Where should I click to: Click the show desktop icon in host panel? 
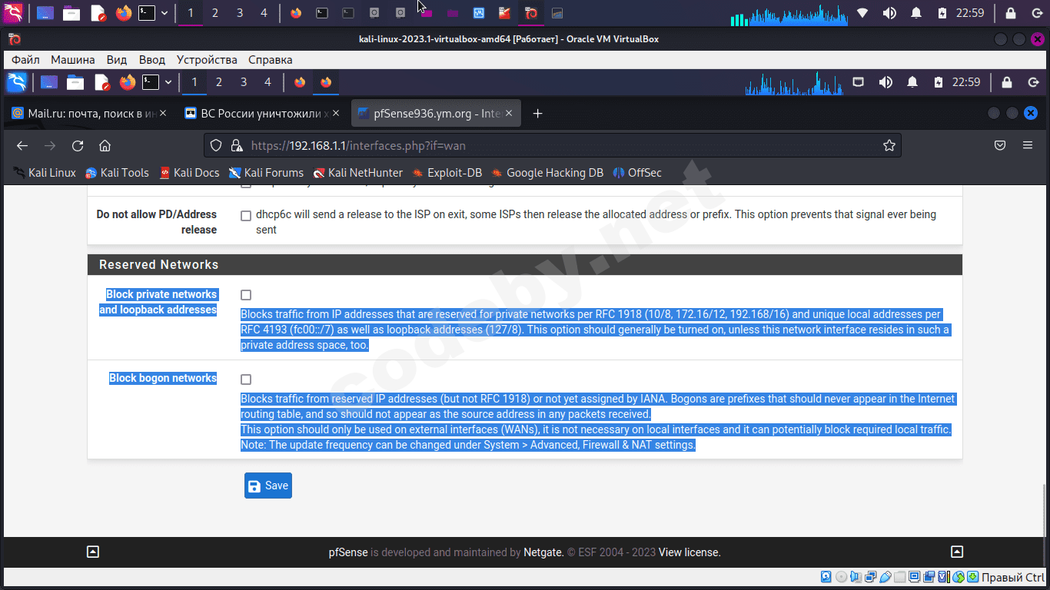pos(45,13)
